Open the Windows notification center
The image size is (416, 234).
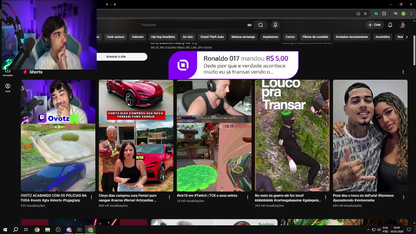click(409, 230)
